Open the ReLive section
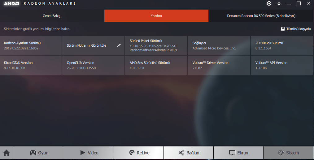This screenshot has width=314, height=160. point(139,153)
